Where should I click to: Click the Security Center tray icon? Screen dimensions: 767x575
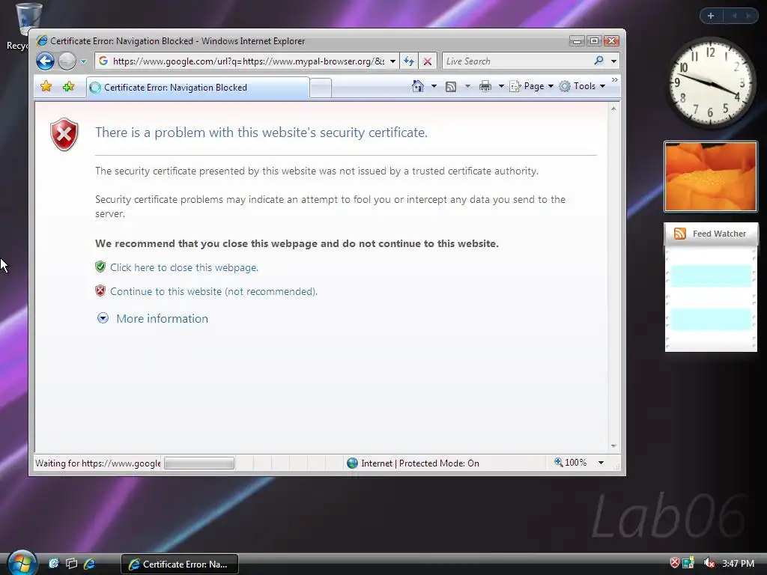675,563
